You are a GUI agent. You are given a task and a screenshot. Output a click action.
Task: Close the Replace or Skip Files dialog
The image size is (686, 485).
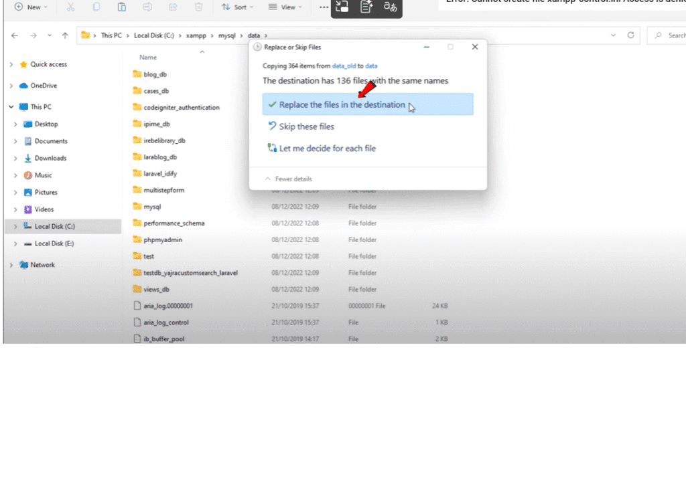[x=475, y=47]
